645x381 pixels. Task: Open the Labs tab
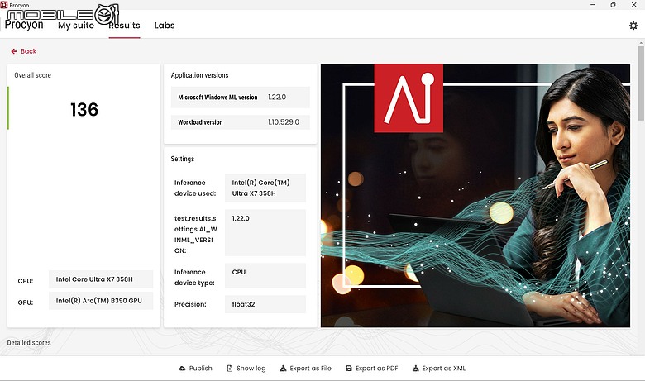(165, 26)
